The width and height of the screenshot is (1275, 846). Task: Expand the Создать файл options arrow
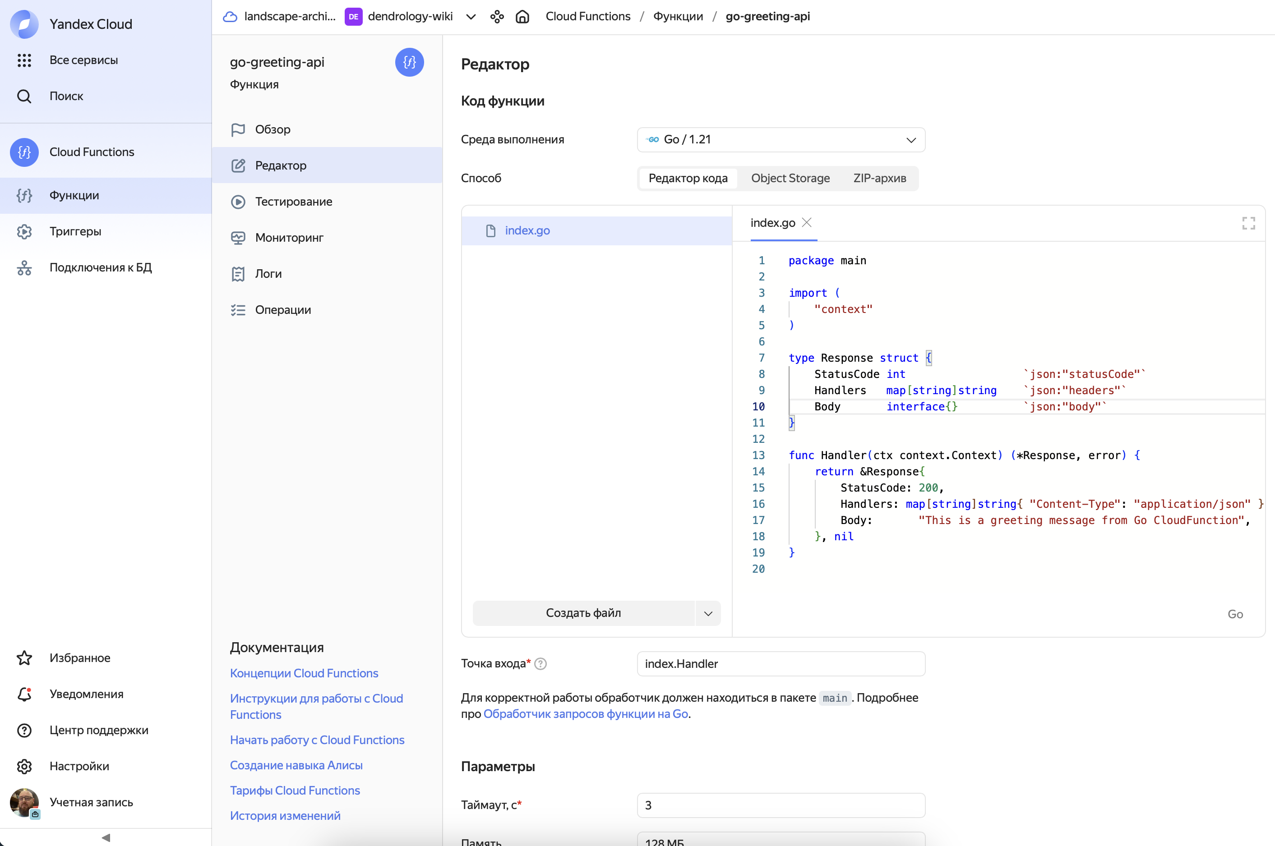coord(708,613)
